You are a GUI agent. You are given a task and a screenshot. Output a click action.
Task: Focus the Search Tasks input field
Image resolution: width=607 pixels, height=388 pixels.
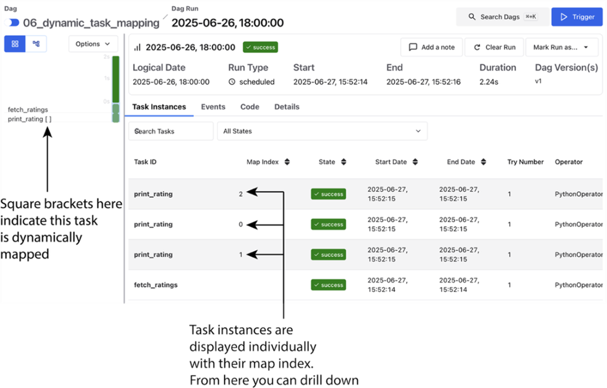pyautogui.click(x=171, y=131)
